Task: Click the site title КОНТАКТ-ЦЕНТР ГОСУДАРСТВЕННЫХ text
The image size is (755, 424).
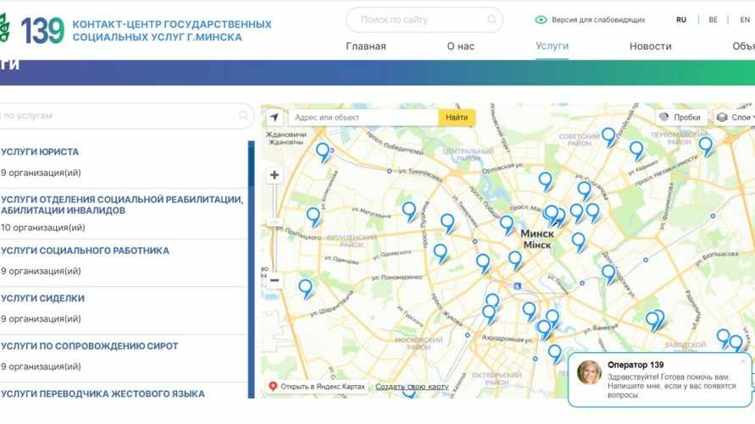Action: pos(172,24)
